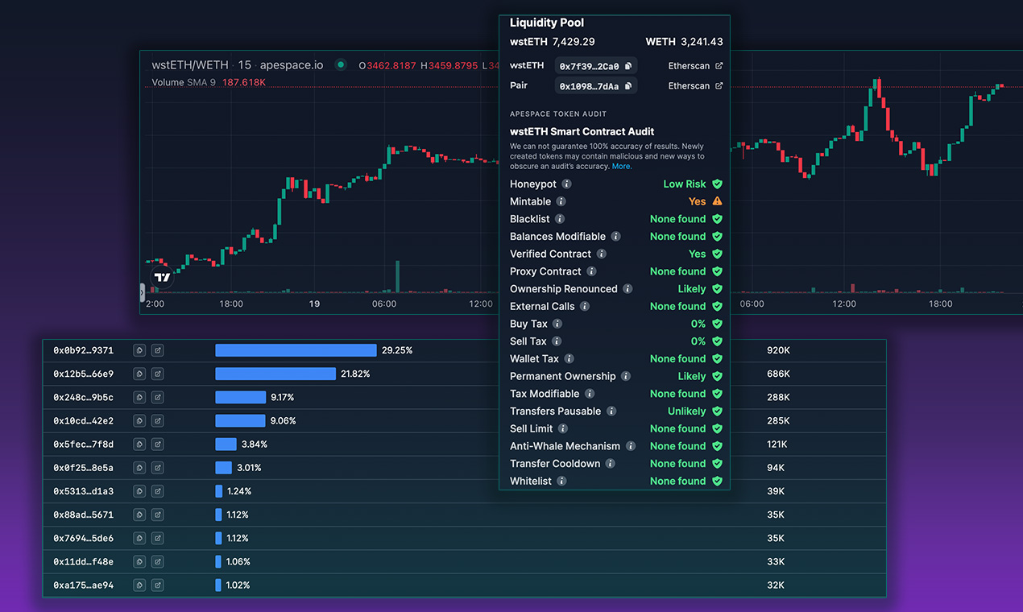
Task: Show info for Ownership Renounced
Action: pos(627,289)
